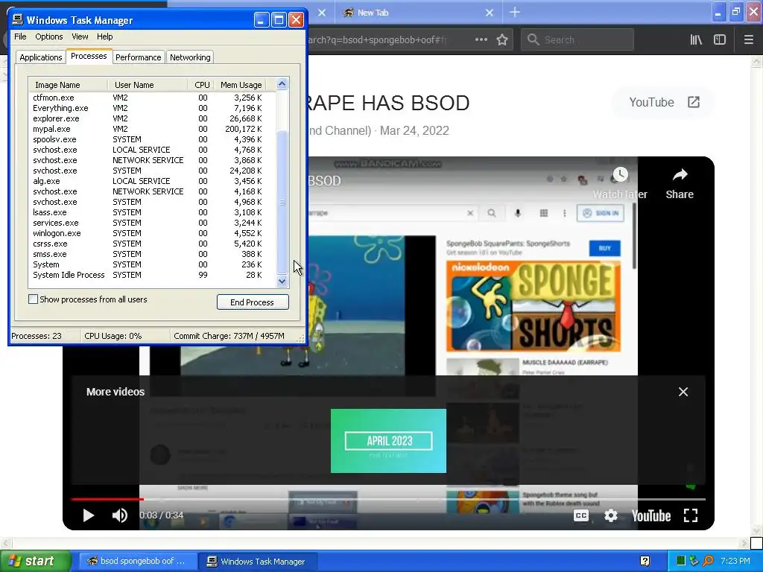The height and width of the screenshot is (572, 763).
Task: Open video settings gear
Action: pyautogui.click(x=611, y=515)
